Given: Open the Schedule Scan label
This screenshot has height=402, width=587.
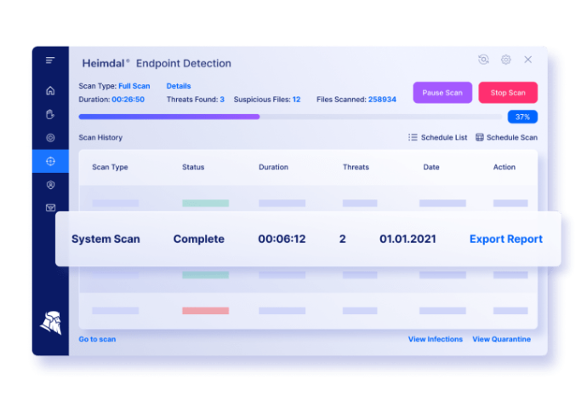Looking at the screenshot, I should [512, 137].
